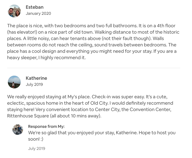Click the January 2020 review date

click(38, 13)
